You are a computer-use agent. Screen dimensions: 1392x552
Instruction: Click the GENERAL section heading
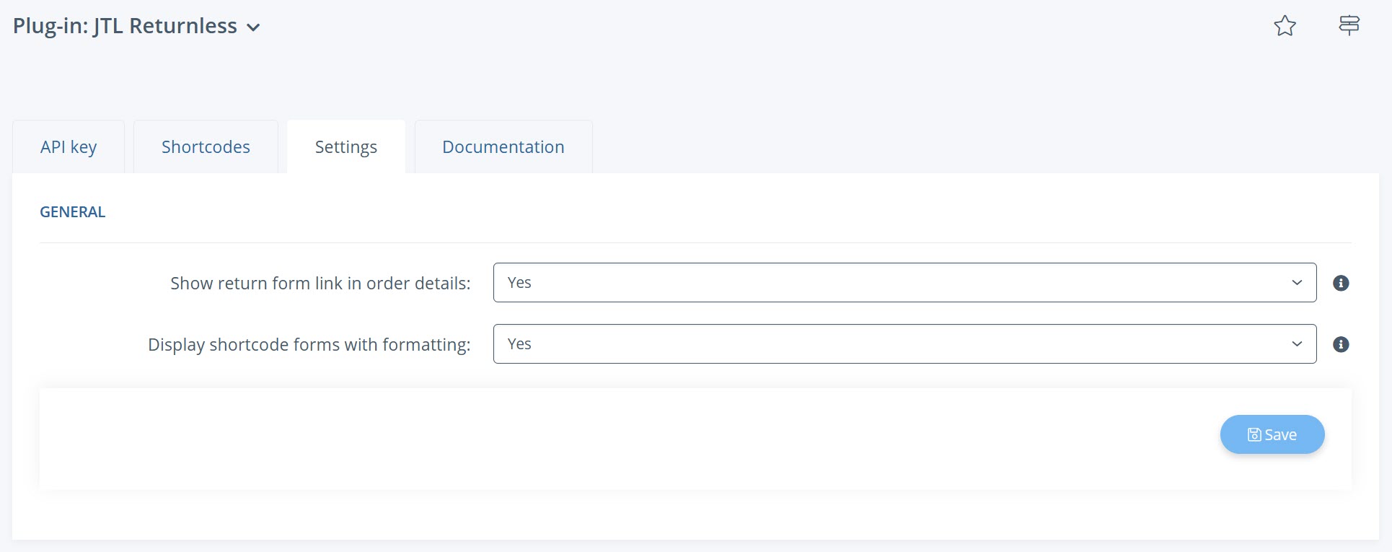(72, 212)
